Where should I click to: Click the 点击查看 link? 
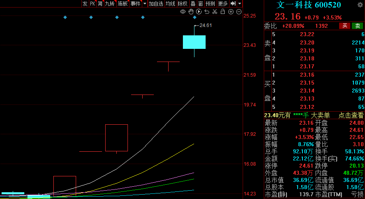(351, 115)
